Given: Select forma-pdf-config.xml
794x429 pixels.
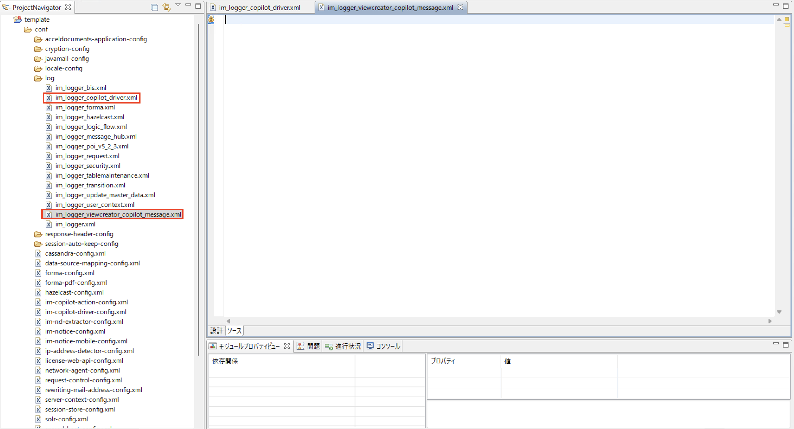Looking at the screenshot, I should click(x=76, y=283).
